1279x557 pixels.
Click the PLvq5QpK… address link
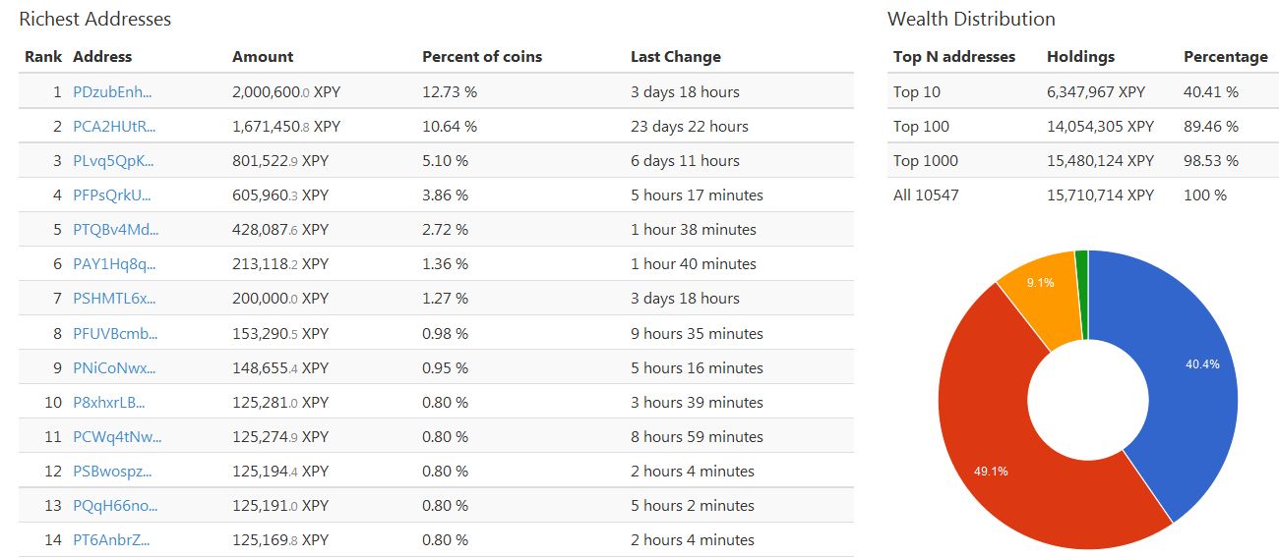point(113,161)
